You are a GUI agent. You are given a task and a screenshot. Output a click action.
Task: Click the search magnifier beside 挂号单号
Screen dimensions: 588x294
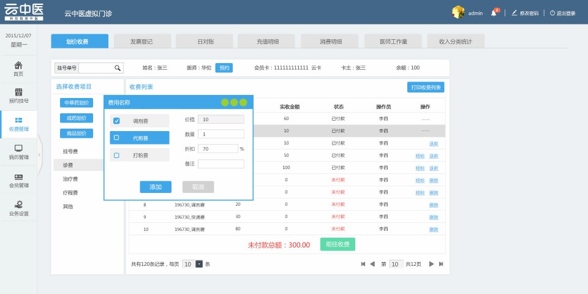tap(118, 68)
